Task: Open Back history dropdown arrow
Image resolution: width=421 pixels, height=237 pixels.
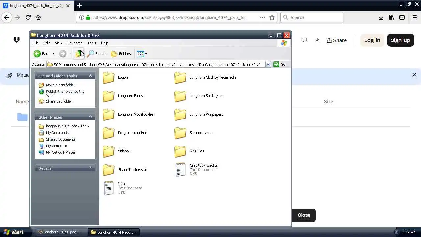Action: (54, 54)
